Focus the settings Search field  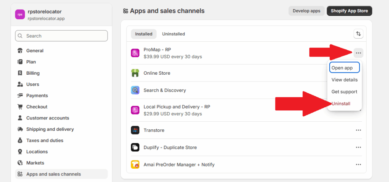(x=62, y=36)
